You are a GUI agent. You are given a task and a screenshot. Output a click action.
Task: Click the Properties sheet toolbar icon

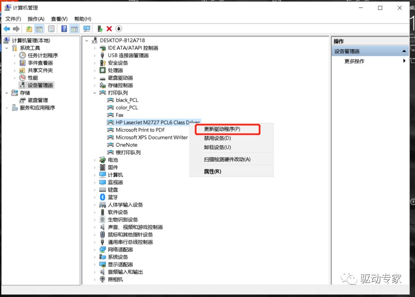[x=51, y=29]
